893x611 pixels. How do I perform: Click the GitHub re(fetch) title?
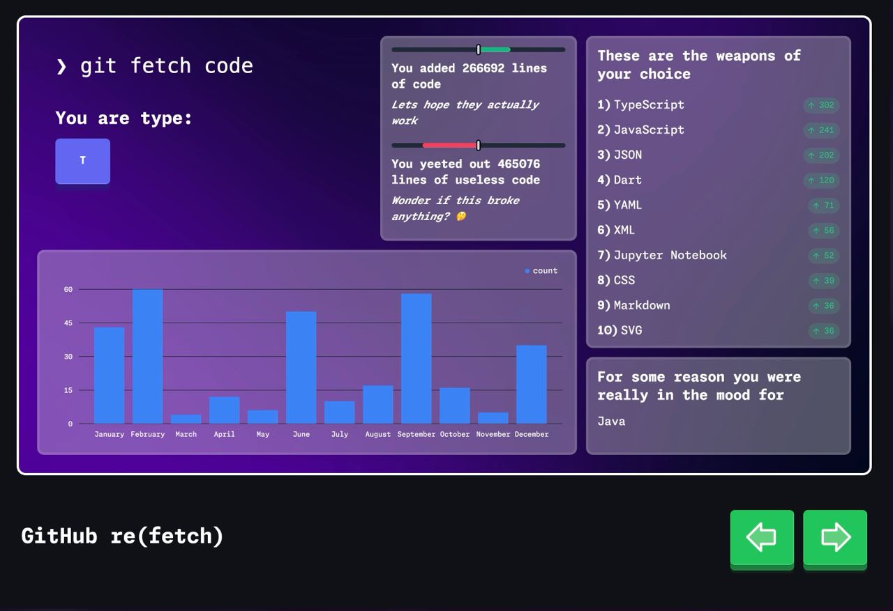click(x=122, y=536)
